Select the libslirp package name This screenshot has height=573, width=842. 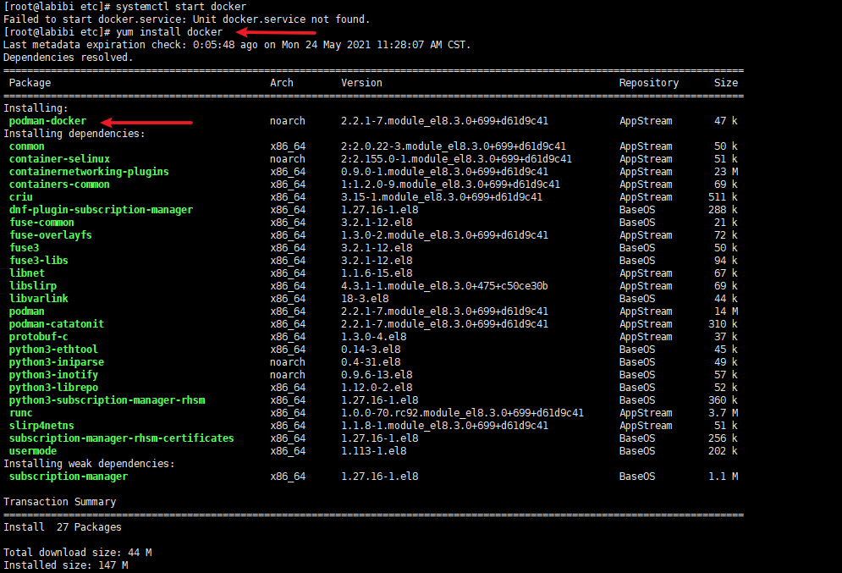coord(33,286)
